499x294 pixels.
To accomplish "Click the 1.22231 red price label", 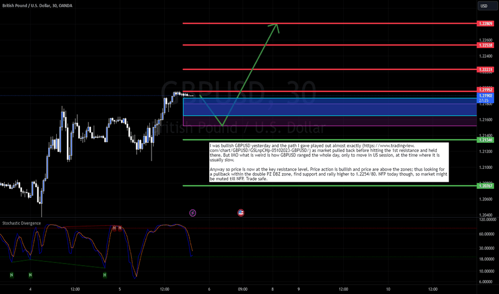I will point(485,69).
